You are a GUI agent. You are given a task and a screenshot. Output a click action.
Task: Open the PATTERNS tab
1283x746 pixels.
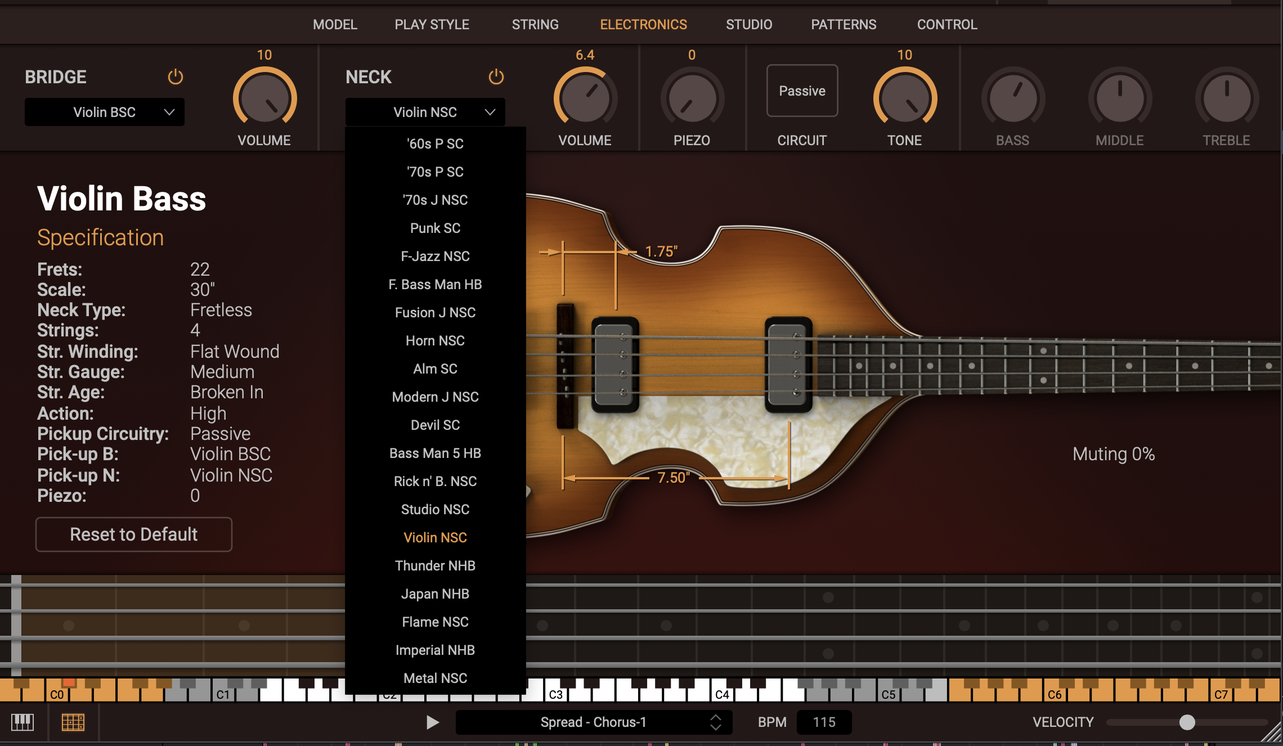click(x=843, y=25)
